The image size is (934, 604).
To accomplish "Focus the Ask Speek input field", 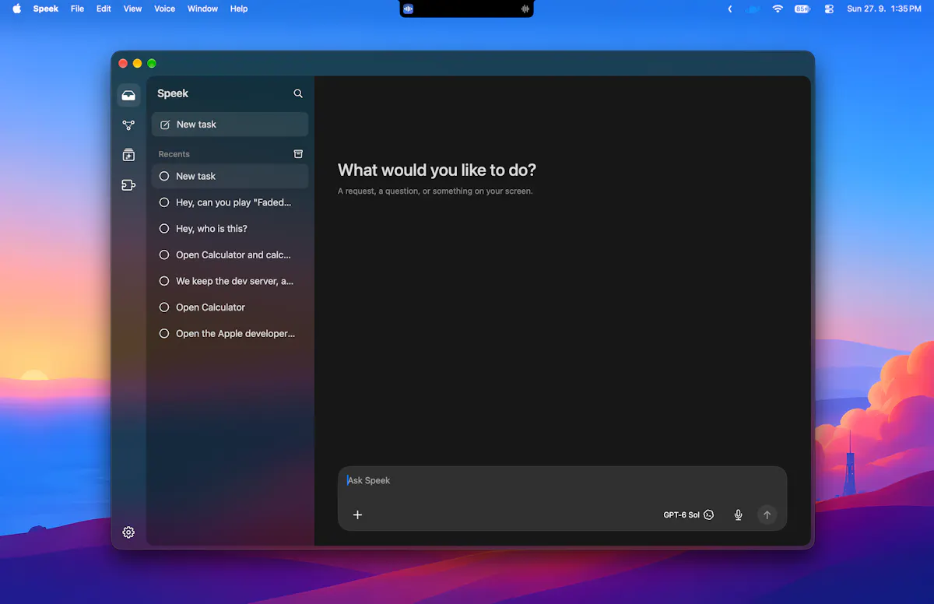I will (562, 480).
